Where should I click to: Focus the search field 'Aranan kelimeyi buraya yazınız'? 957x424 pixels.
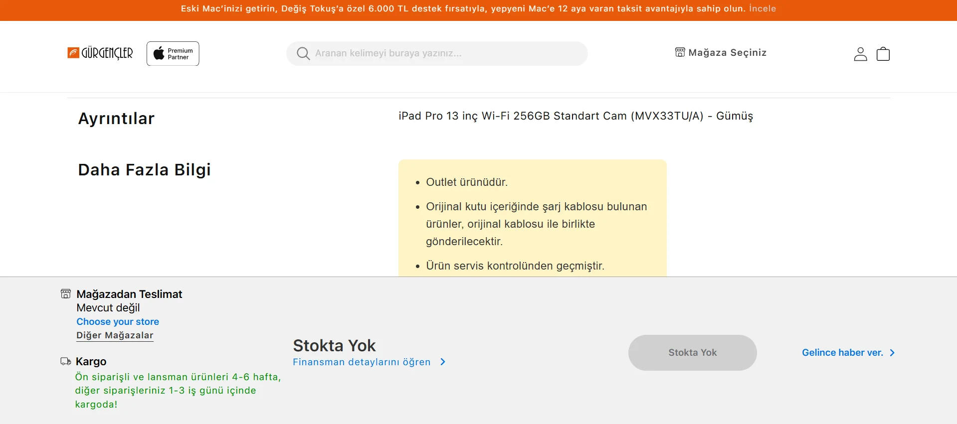point(437,53)
